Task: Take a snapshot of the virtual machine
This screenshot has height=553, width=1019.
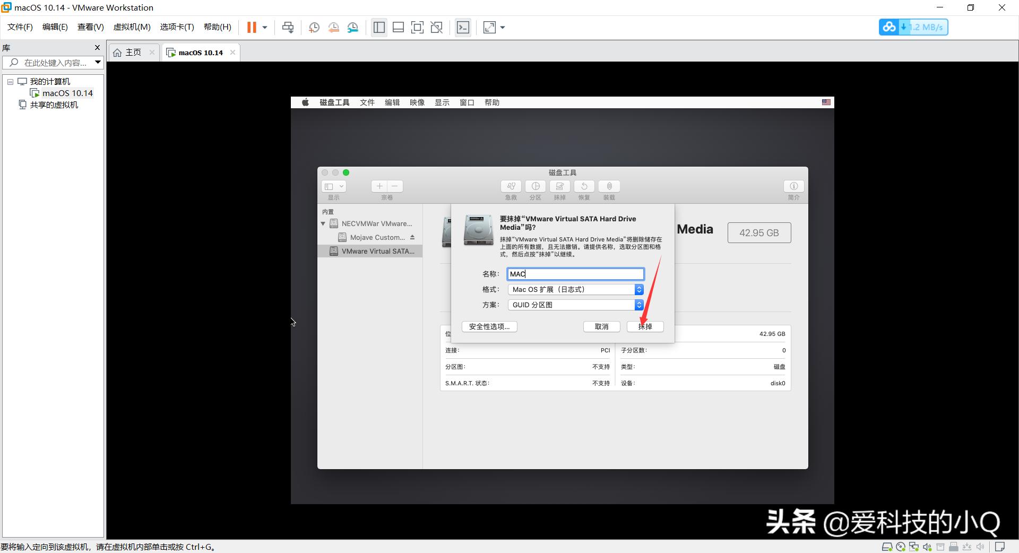Action: click(x=314, y=27)
